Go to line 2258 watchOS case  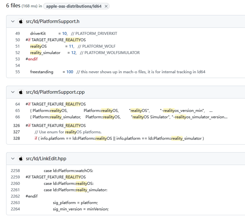(x=15, y=171)
